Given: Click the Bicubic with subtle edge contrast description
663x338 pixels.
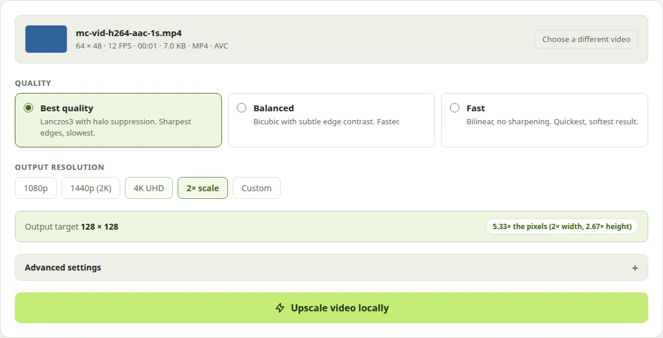Looking at the screenshot, I should click(326, 121).
